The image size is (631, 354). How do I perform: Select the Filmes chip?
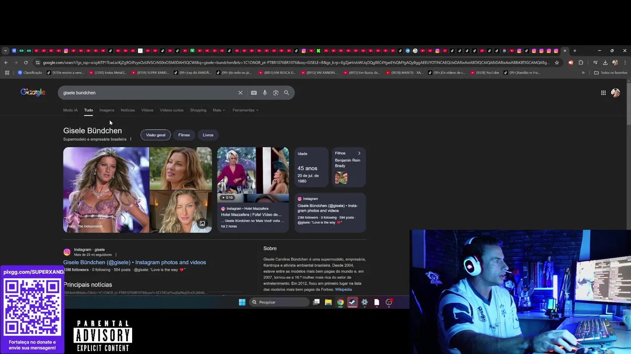(x=184, y=135)
